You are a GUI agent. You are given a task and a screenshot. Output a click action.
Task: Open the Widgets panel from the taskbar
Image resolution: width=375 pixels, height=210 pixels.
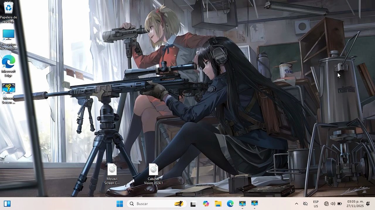click(7, 204)
